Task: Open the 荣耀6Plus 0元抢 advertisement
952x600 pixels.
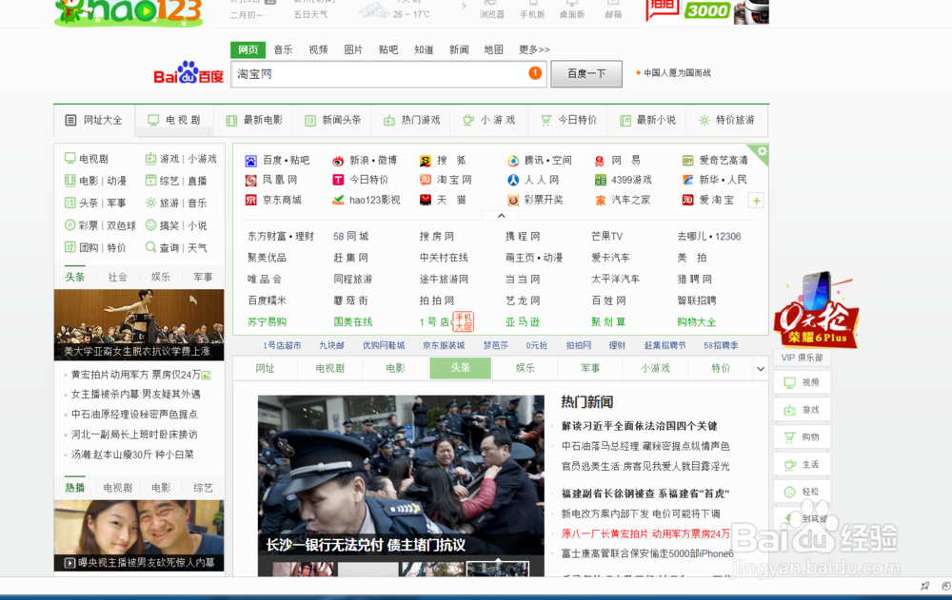Action: coord(816,309)
